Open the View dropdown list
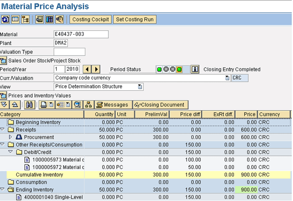 [140, 86]
